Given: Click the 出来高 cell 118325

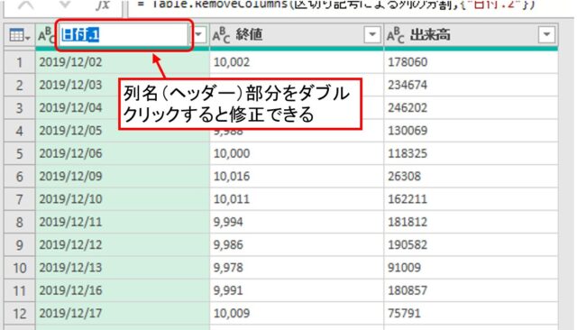Looking at the screenshot, I should point(471,153).
